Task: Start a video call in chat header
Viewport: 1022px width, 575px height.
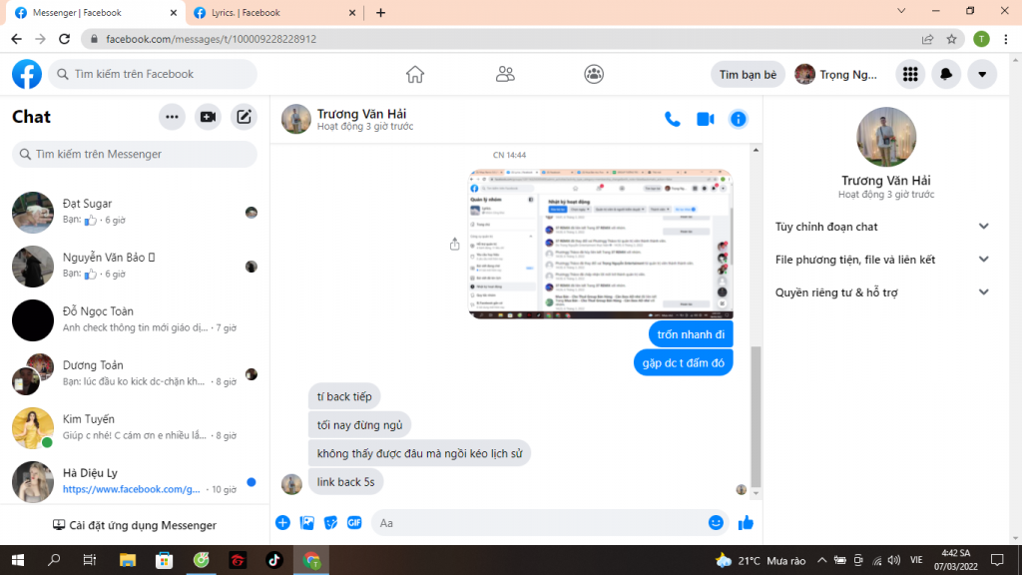Action: tap(706, 119)
